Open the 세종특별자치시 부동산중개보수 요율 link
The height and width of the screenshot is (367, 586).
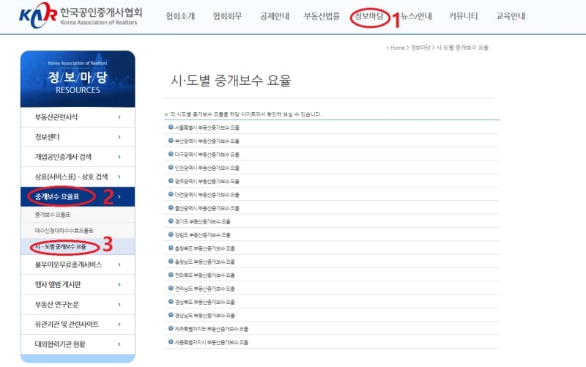pos(211,342)
